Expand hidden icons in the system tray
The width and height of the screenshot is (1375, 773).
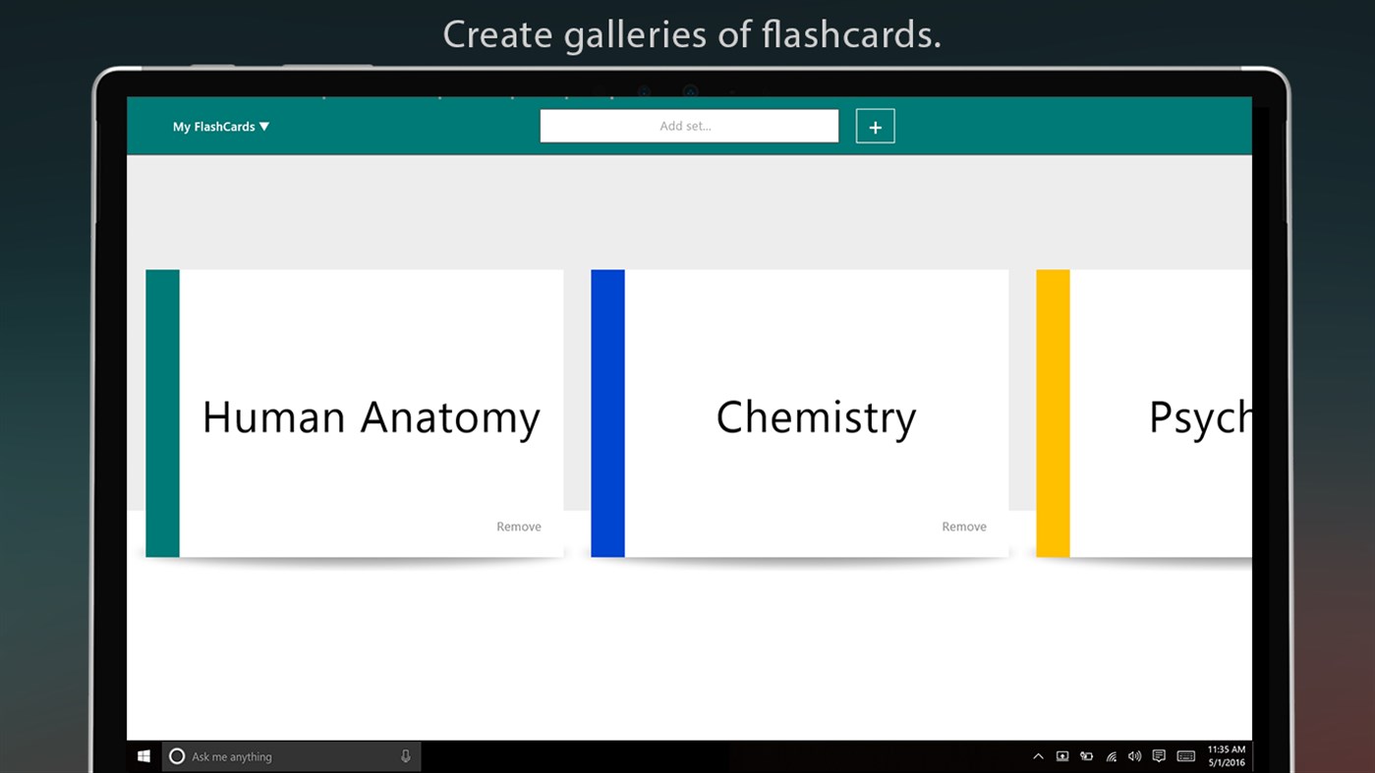[1038, 756]
